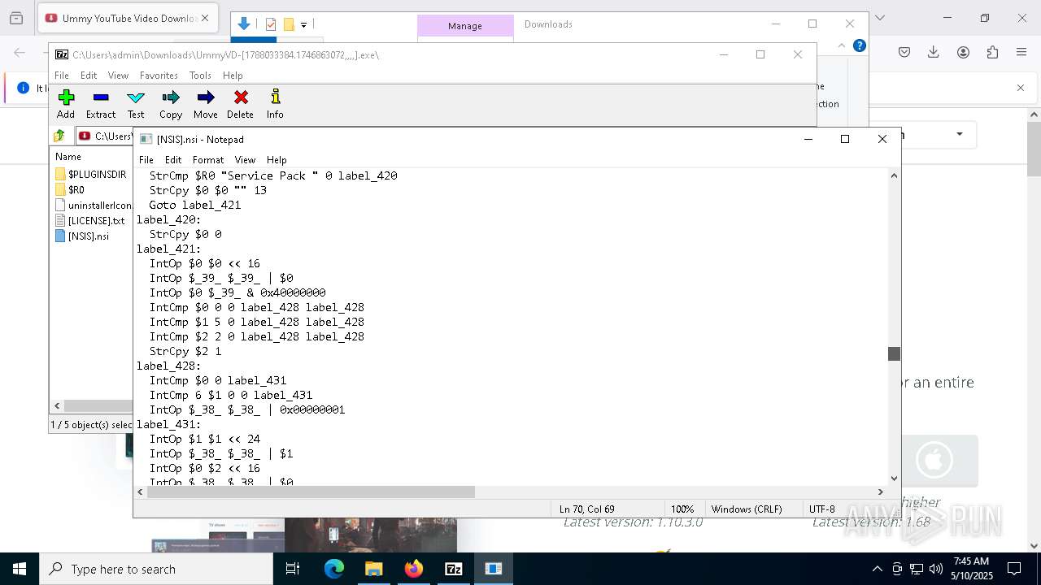Open the View menu in 7-Zip
The width and height of the screenshot is (1041, 585).
tap(118, 76)
